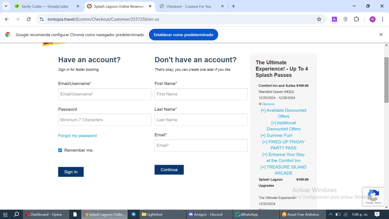Image resolution: width=389 pixels, height=219 pixels.
Task: Open Windows notification center
Action: [x=377, y=215]
